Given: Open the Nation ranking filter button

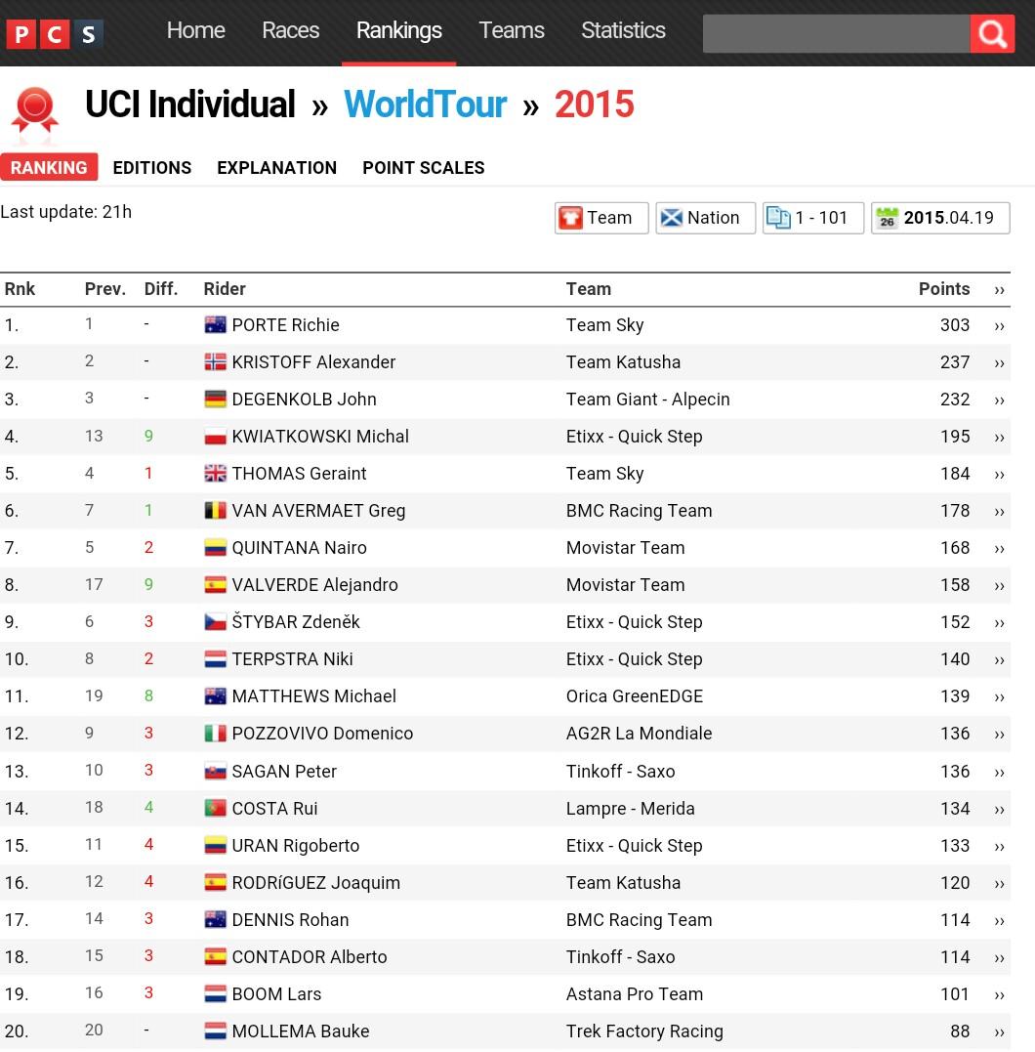Looking at the screenshot, I should tap(705, 218).
